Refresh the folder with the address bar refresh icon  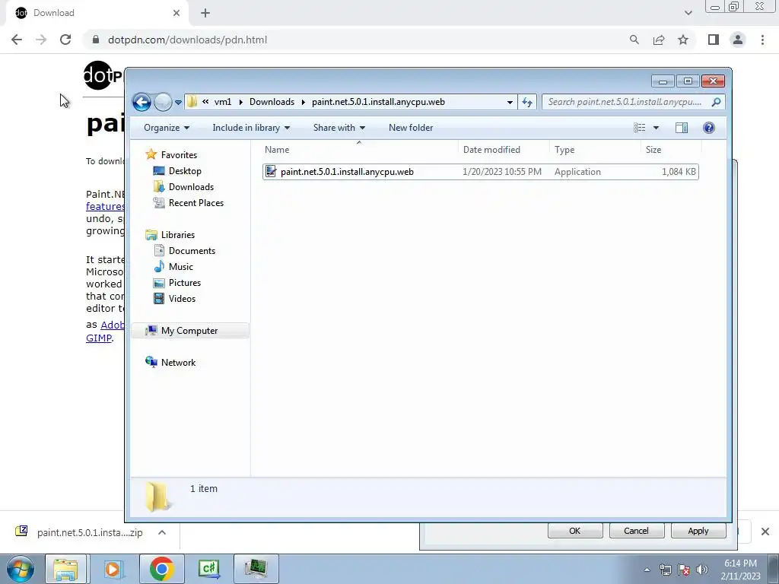click(x=527, y=103)
